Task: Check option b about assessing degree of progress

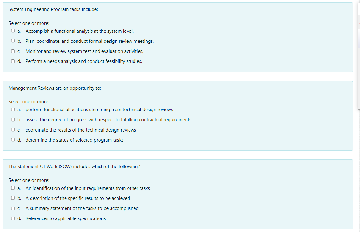Action: pos(13,119)
